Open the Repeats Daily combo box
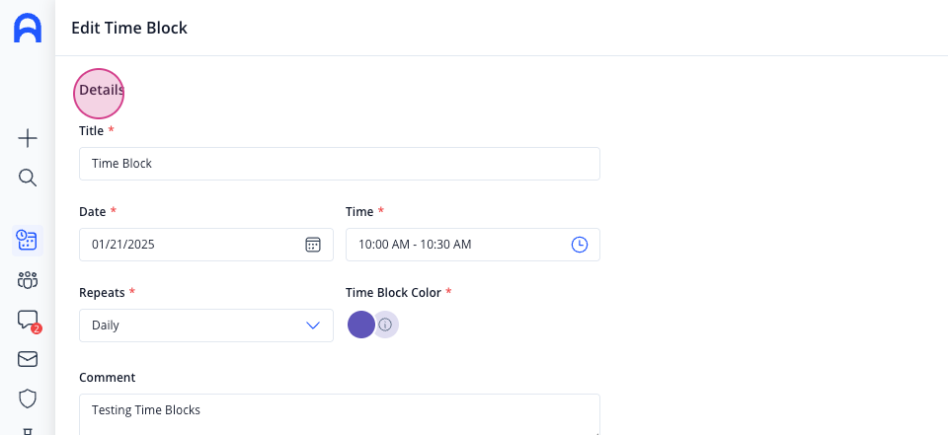The width and height of the screenshot is (948, 435). pyautogui.click(x=206, y=326)
